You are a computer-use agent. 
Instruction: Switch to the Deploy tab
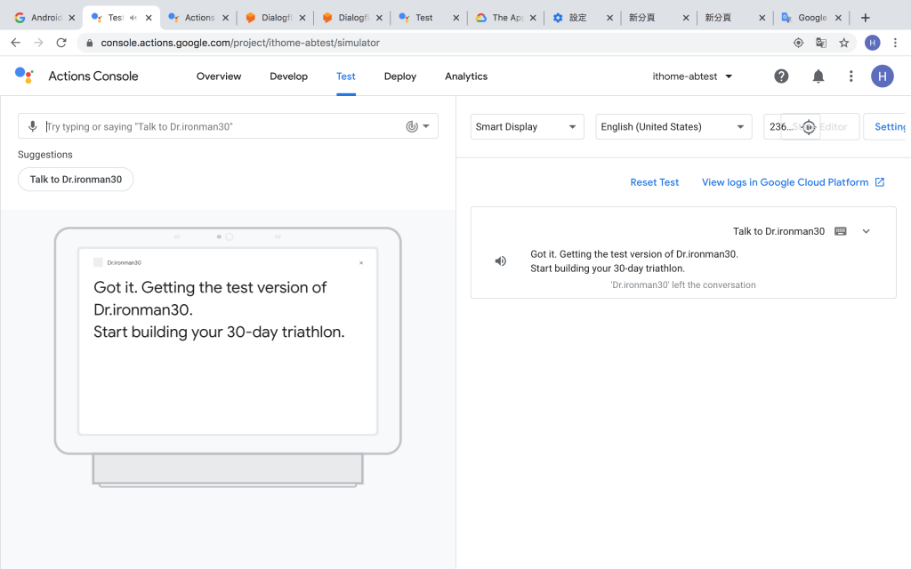coord(399,76)
